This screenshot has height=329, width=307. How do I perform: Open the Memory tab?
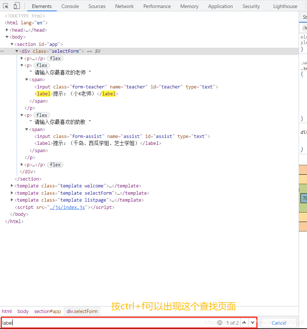189,6
